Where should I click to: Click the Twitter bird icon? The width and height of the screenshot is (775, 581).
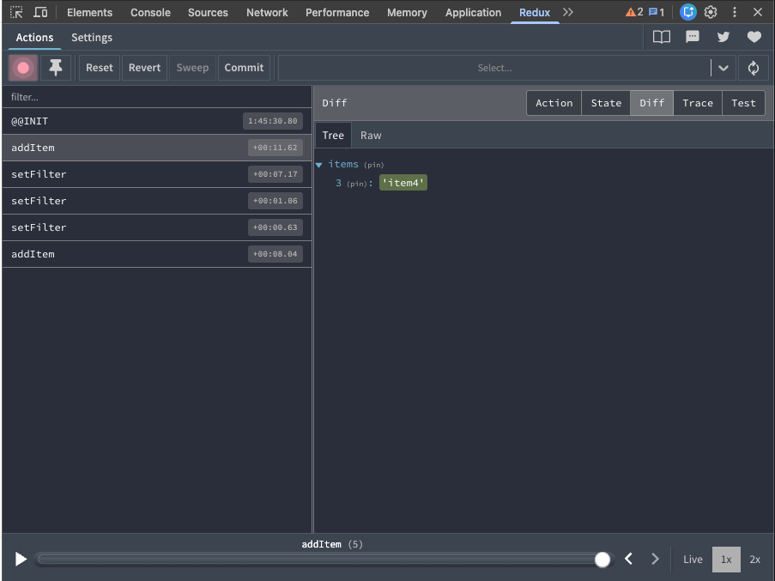[724, 37]
